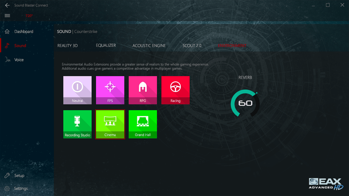The width and height of the screenshot is (349, 196).
Task: Open the Acoustic Engine tab
Action: pyautogui.click(x=149, y=46)
